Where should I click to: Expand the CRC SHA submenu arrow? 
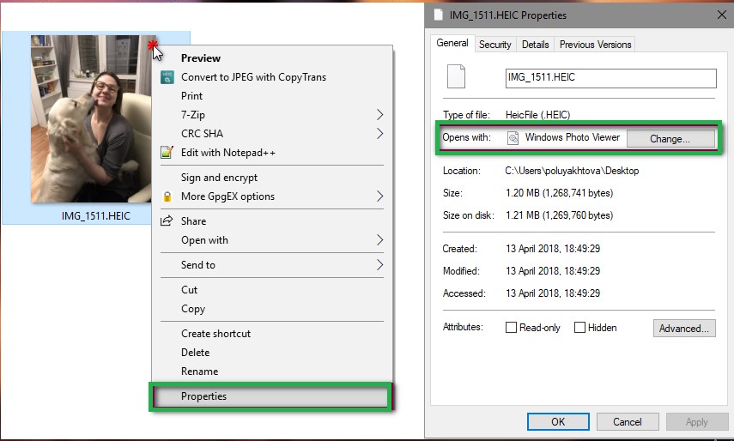click(x=379, y=134)
